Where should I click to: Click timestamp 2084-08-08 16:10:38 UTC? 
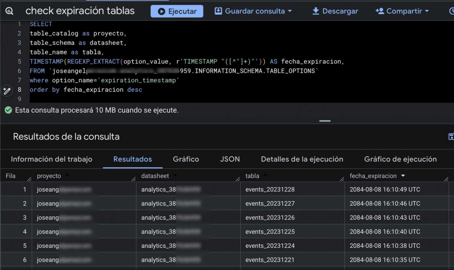pos(385,246)
